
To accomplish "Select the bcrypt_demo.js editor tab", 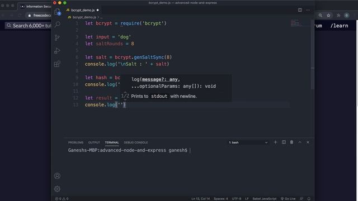I will click(x=83, y=10).
